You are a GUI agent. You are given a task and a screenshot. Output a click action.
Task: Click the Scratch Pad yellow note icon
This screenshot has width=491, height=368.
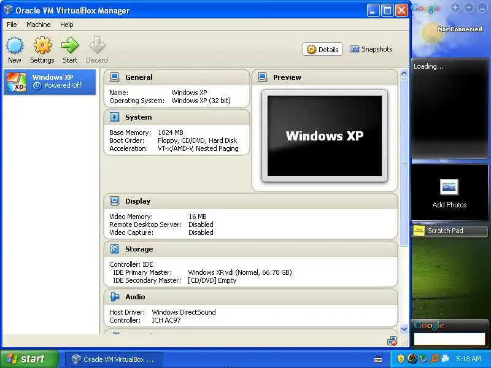(x=419, y=231)
